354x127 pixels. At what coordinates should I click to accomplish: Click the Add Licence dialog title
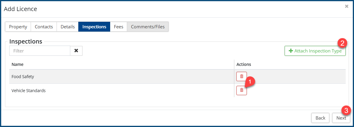coord(20,9)
